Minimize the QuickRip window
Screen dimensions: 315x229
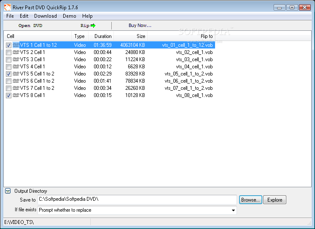tap(279, 8)
